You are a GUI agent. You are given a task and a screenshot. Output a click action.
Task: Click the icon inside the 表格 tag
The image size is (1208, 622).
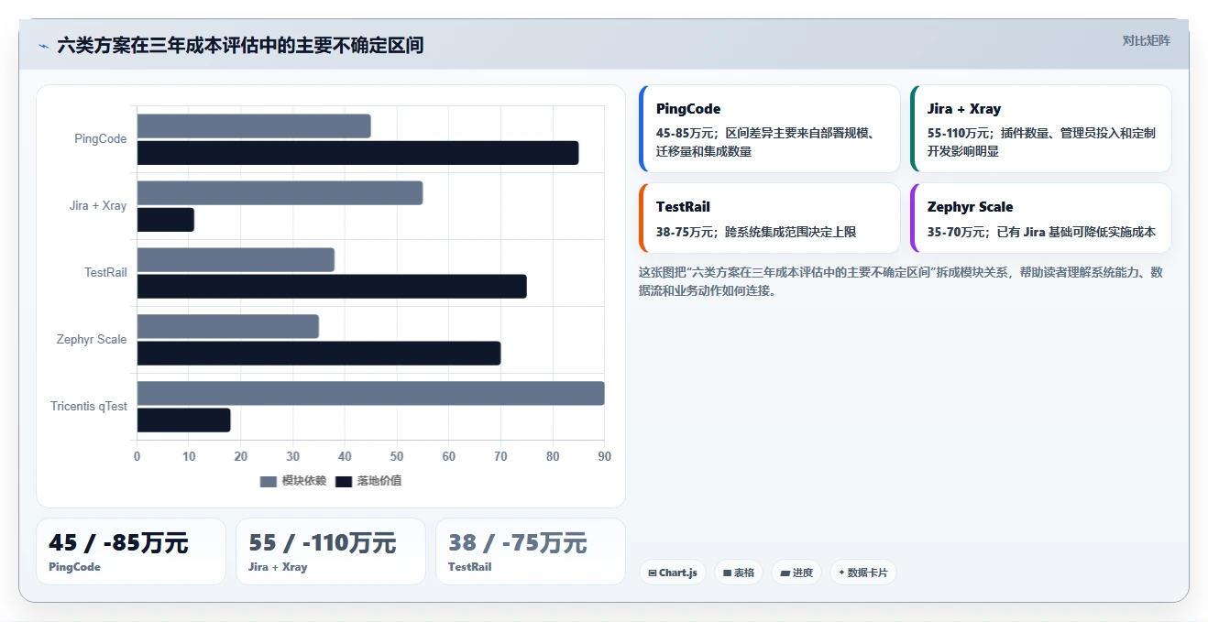(x=727, y=573)
